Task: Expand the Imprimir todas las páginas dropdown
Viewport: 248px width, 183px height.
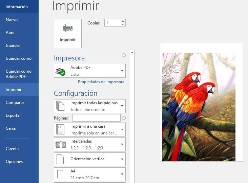Action: click(122, 106)
